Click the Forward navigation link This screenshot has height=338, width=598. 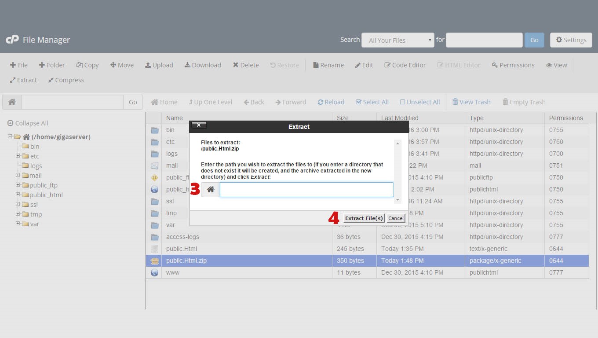point(291,102)
